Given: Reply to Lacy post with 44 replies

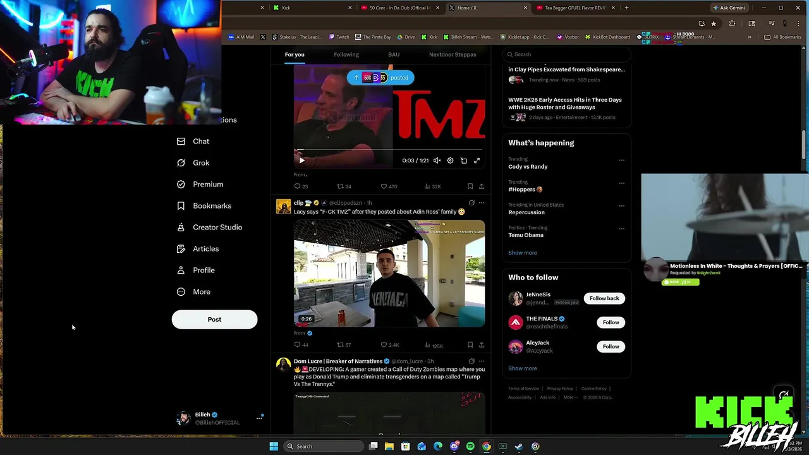Looking at the screenshot, I should [x=301, y=345].
